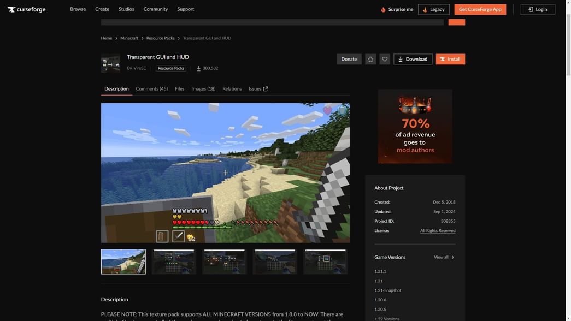Follow the project with the heart icon
Image resolution: width=571 pixels, height=321 pixels.
pyautogui.click(x=384, y=59)
